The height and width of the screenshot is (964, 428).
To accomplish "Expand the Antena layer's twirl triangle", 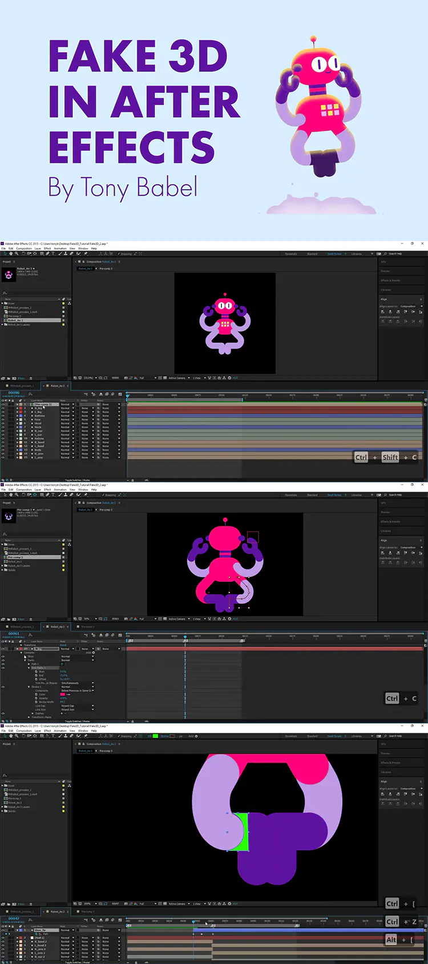I will click(x=17, y=438).
